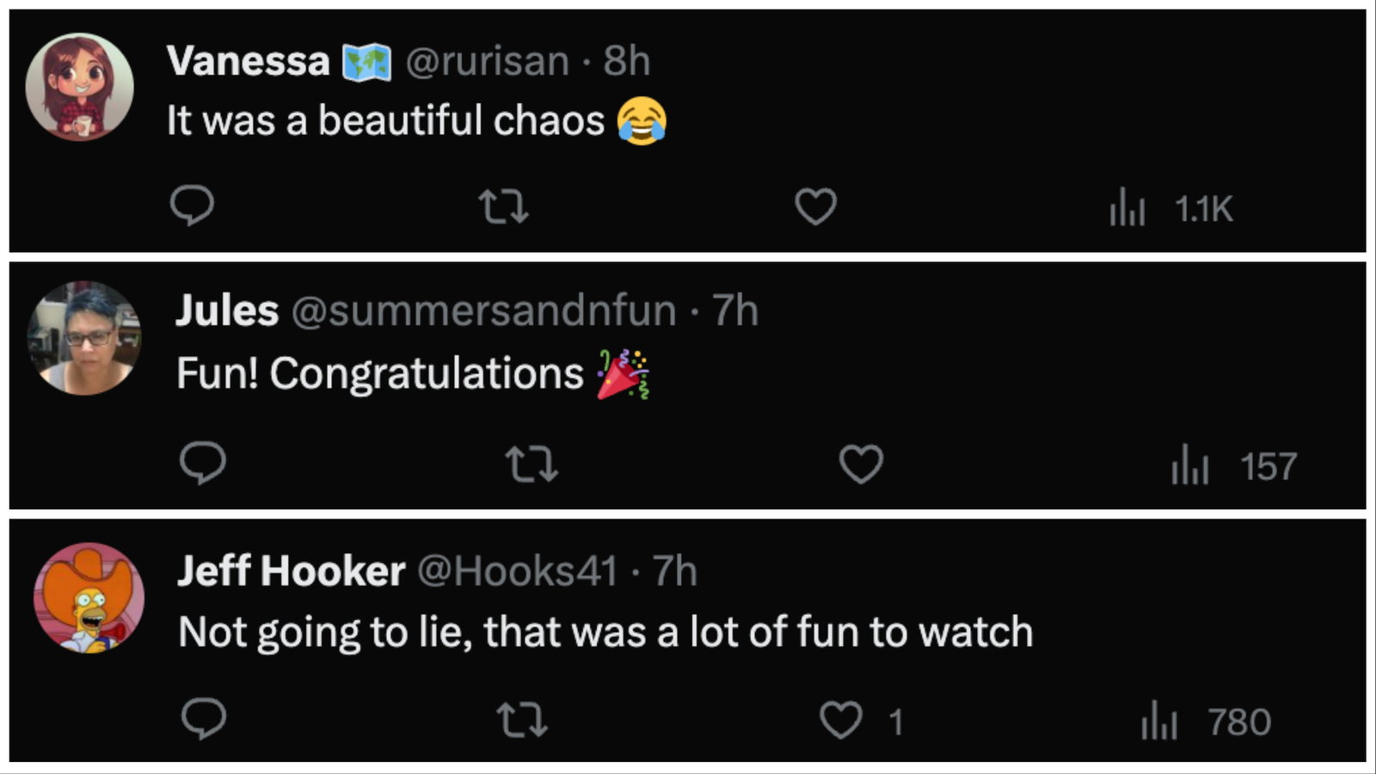The height and width of the screenshot is (774, 1376).
Task: Reply to Jules's Congratulations tweet
Action: coord(203,464)
